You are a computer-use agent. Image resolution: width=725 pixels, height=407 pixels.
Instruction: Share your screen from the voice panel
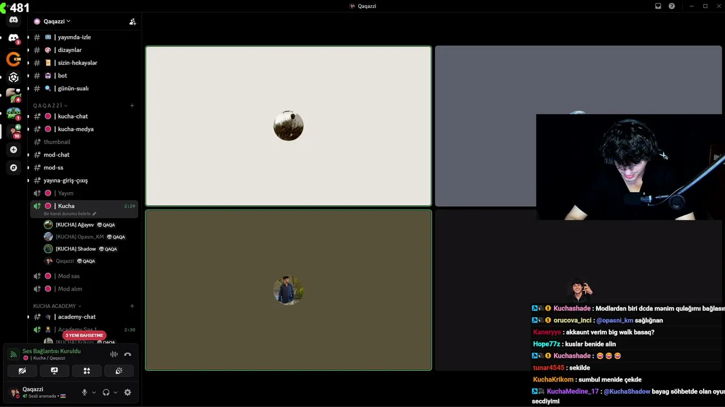point(54,371)
